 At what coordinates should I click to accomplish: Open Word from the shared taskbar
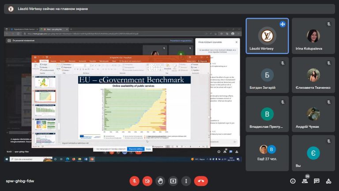86,159
